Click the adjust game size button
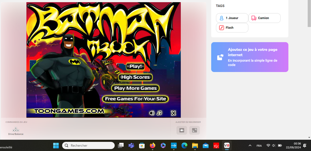The image size is (311, 151). click(x=182, y=130)
